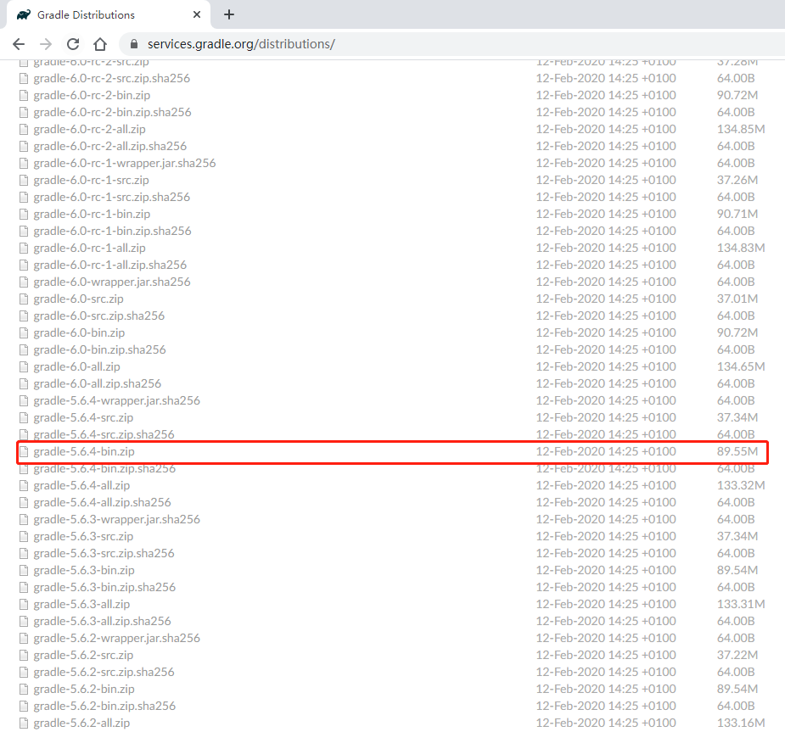Click file icon beside gradle-6.0-rc-2-bin.zip
The image size is (785, 732).
[x=24, y=96]
